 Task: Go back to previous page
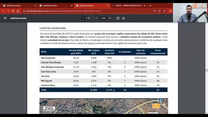tap(3, 11)
